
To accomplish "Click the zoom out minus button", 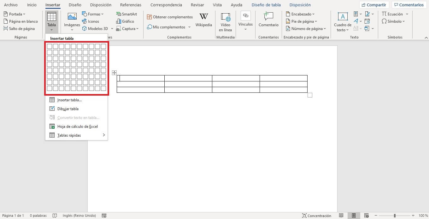I will [x=375, y=216].
